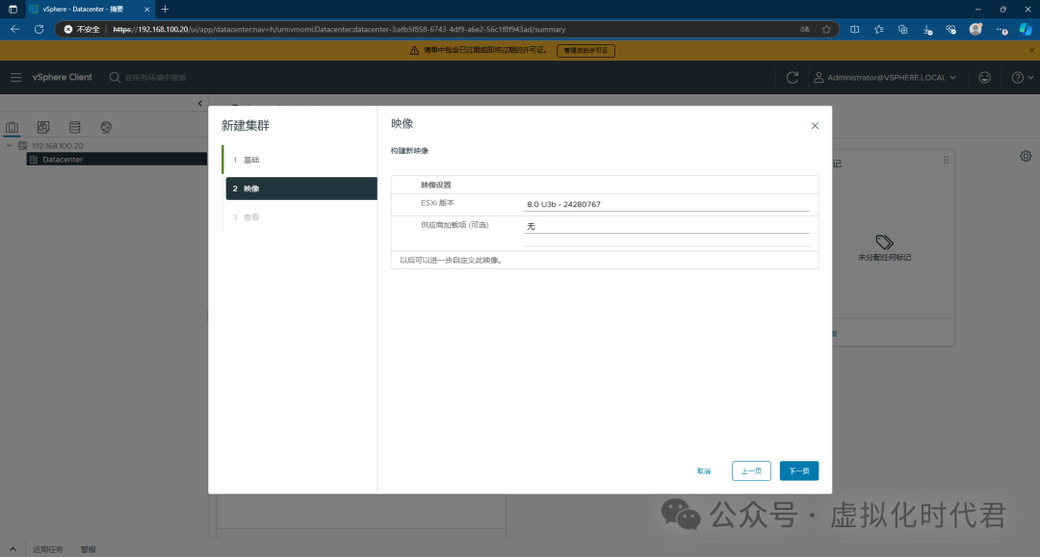
Task: Click the vSphere Client title
Action: click(63, 78)
